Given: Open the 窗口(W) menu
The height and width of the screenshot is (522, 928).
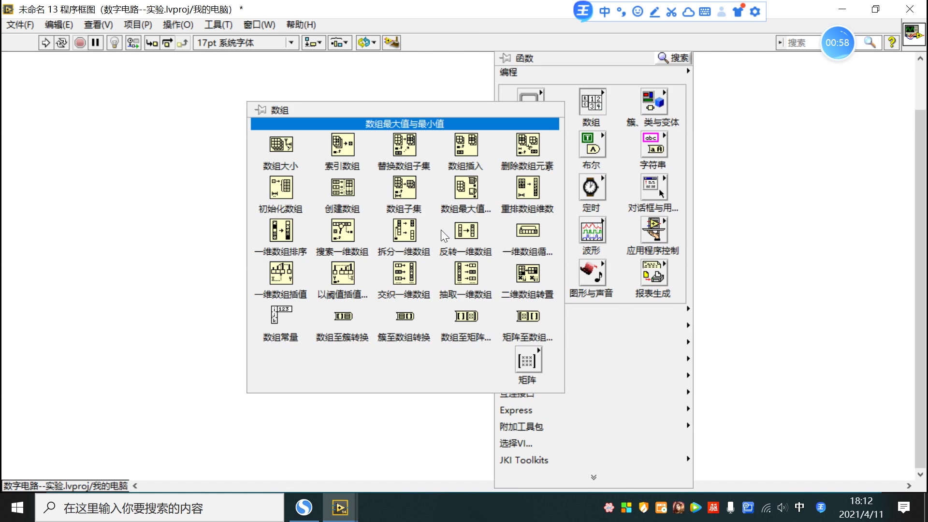Looking at the screenshot, I should pos(259,25).
